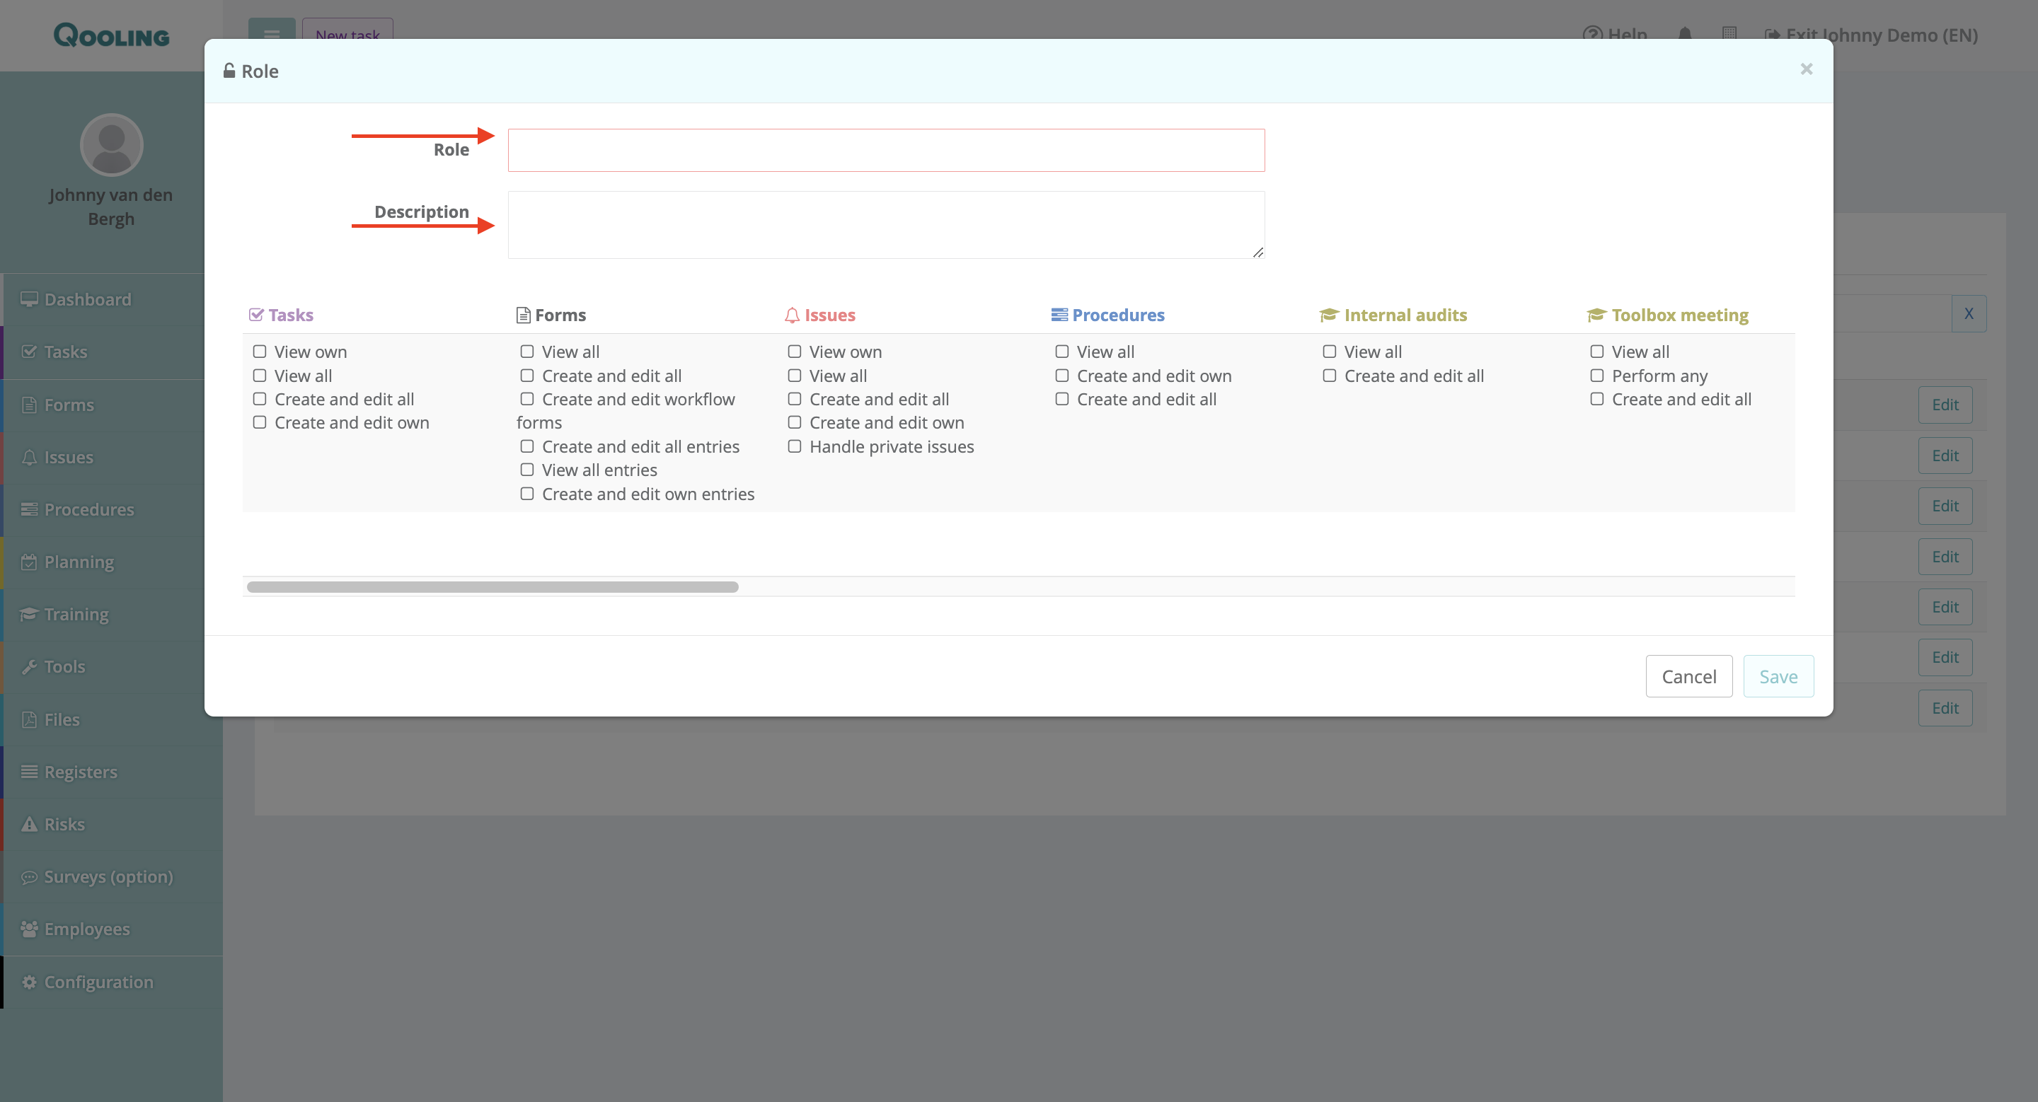Image resolution: width=2038 pixels, height=1102 pixels.
Task: Check View all entries under Forms
Action: tap(527, 470)
